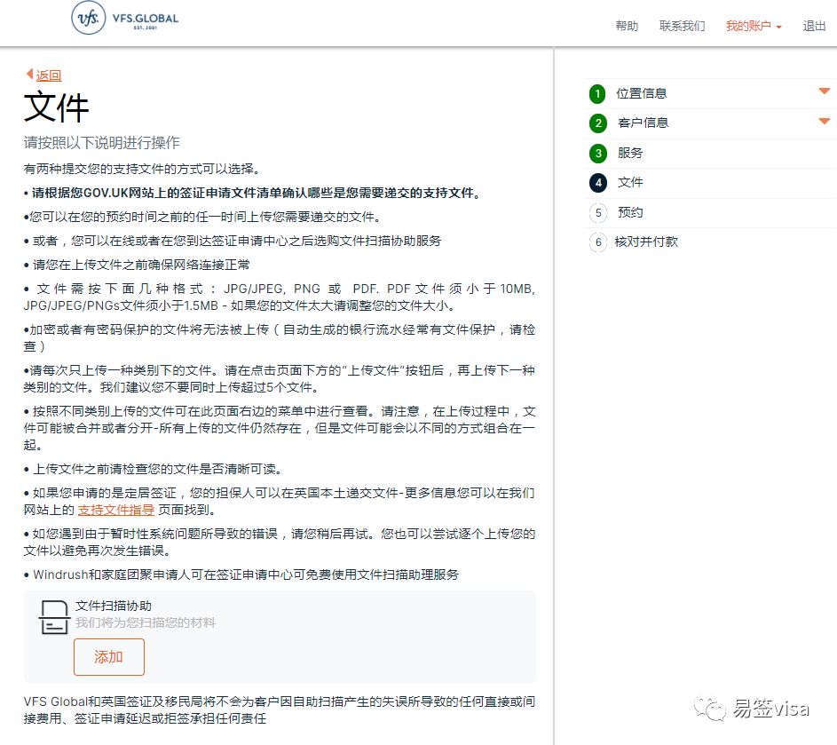Expand the 位置信息 section arrow
837x745 pixels.
click(x=825, y=91)
